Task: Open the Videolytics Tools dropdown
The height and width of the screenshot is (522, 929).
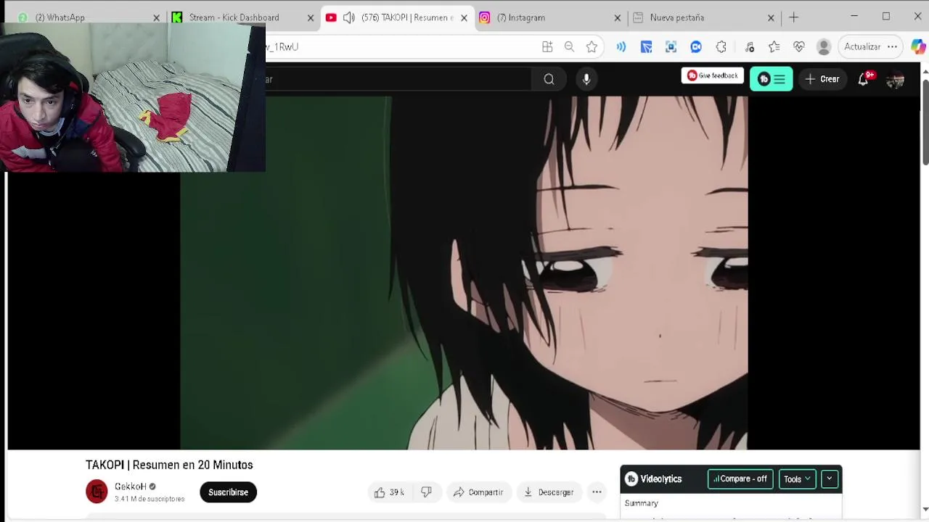Action: pyautogui.click(x=797, y=478)
